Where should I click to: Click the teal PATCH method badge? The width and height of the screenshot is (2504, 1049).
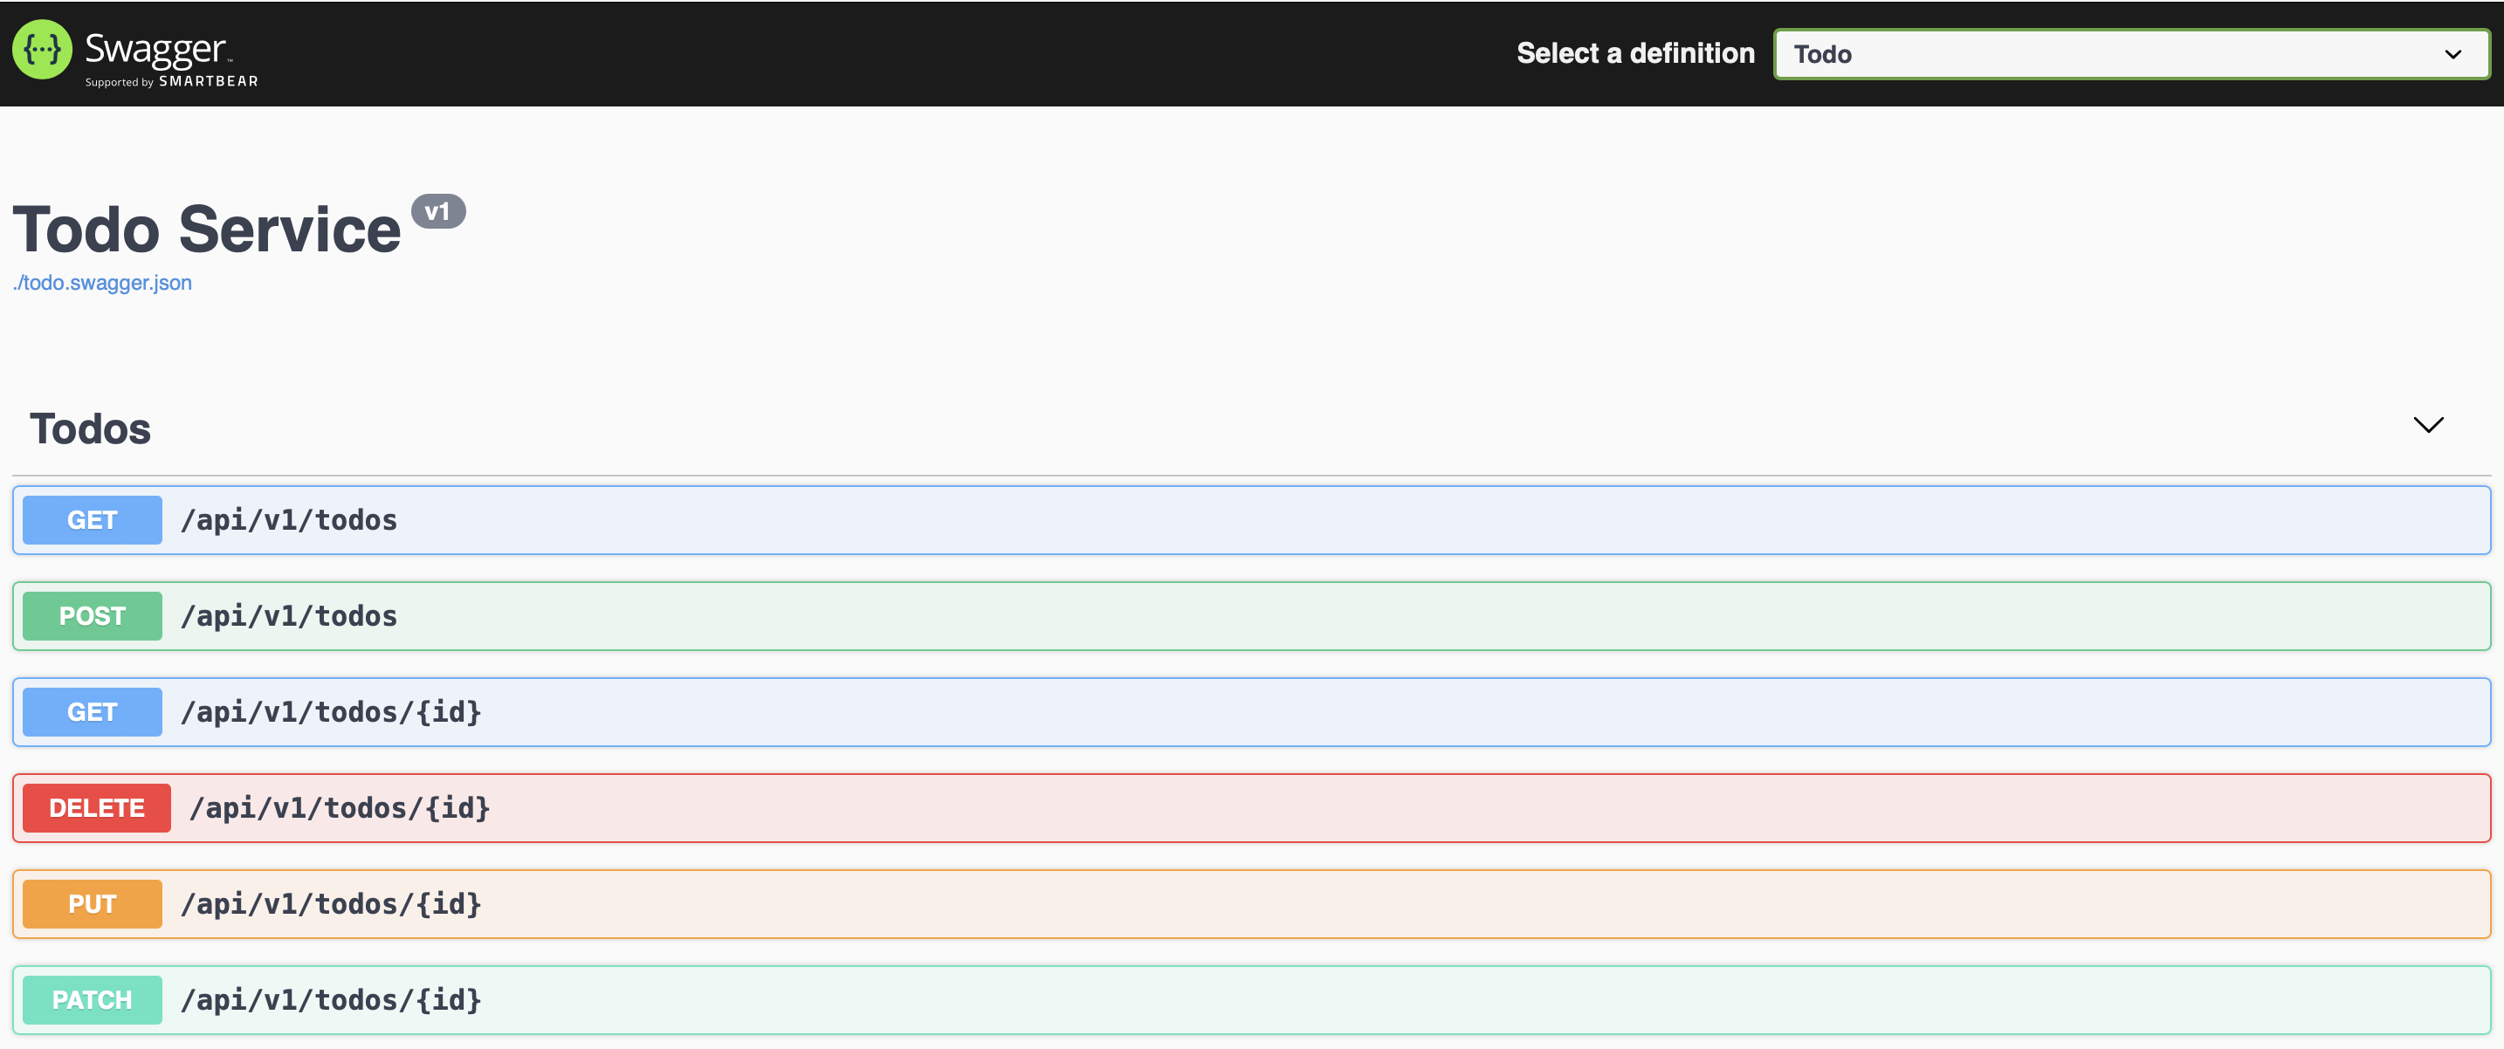pos(93,999)
